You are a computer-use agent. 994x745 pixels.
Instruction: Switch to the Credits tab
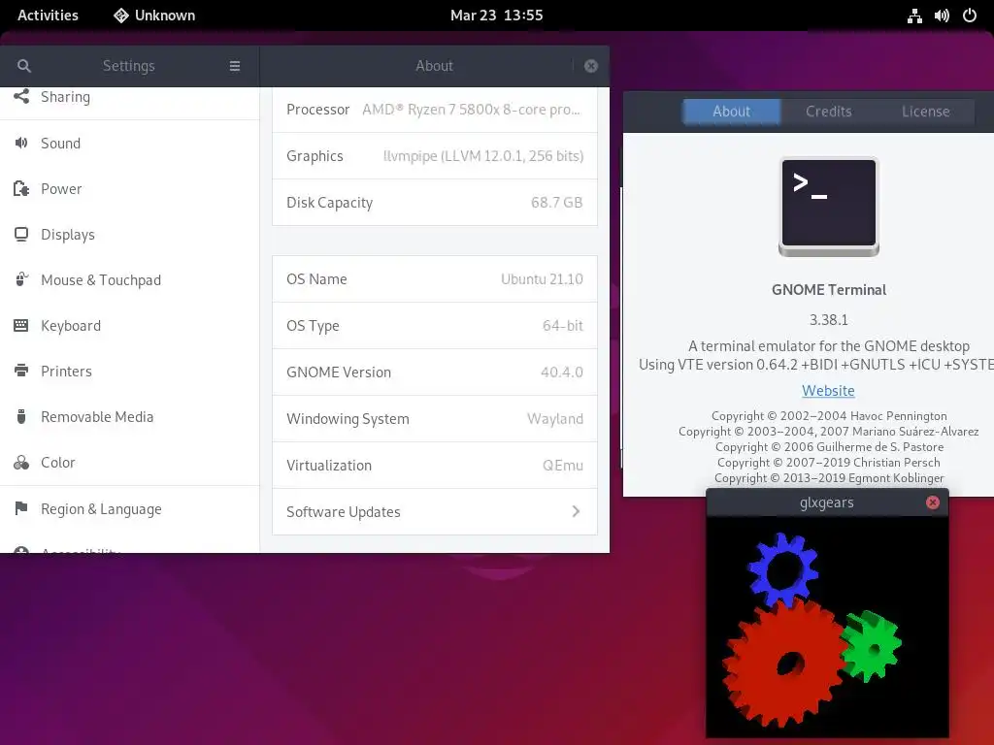click(829, 112)
